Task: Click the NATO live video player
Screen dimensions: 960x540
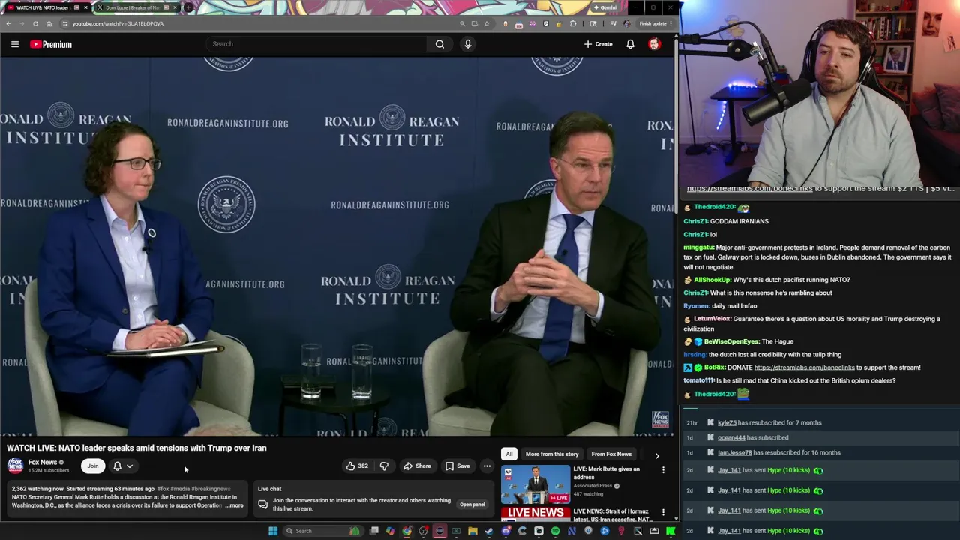Action: tap(337, 247)
